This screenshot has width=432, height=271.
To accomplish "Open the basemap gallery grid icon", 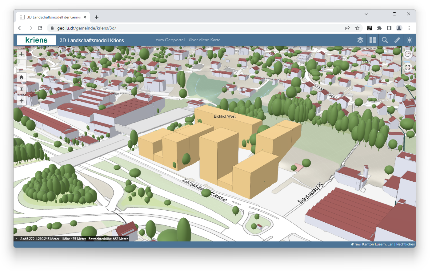I will (x=372, y=40).
